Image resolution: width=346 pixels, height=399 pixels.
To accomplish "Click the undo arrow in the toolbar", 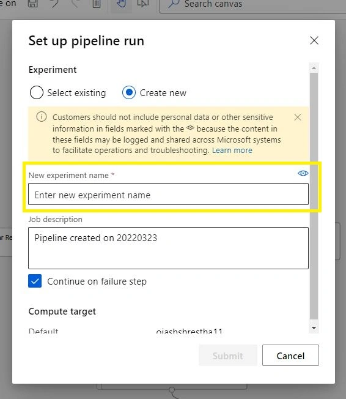I will coord(54,3).
